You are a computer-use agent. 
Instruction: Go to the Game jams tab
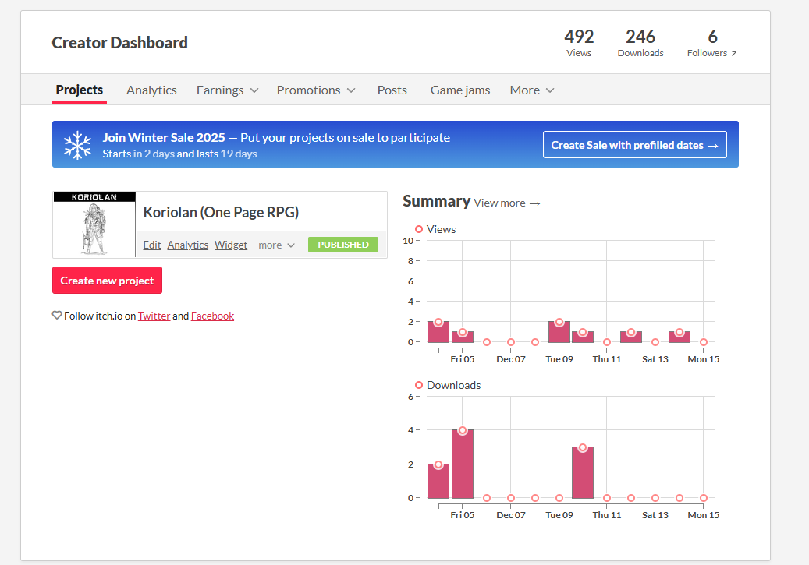[x=460, y=90]
